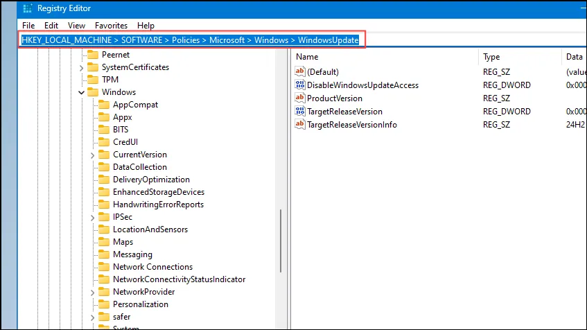Image resolution: width=587 pixels, height=330 pixels.
Task: Expand the NetworkProvider key
Action: pos(92,293)
